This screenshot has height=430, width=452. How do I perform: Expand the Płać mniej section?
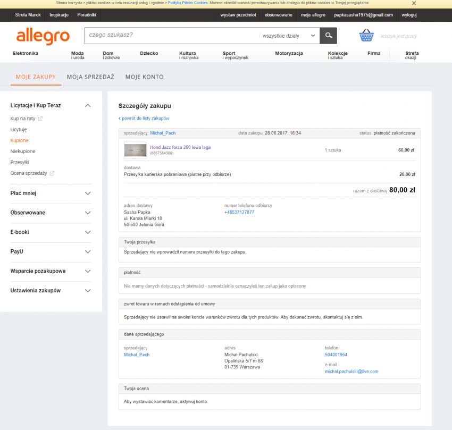(x=88, y=193)
